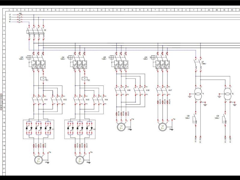
Task: Select the Q9 single-pole breaker symbol
Action: [x=224, y=119]
